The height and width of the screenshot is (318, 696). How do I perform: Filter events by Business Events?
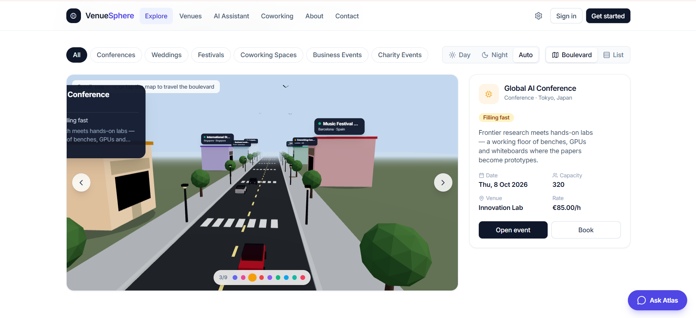coord(337,55)
